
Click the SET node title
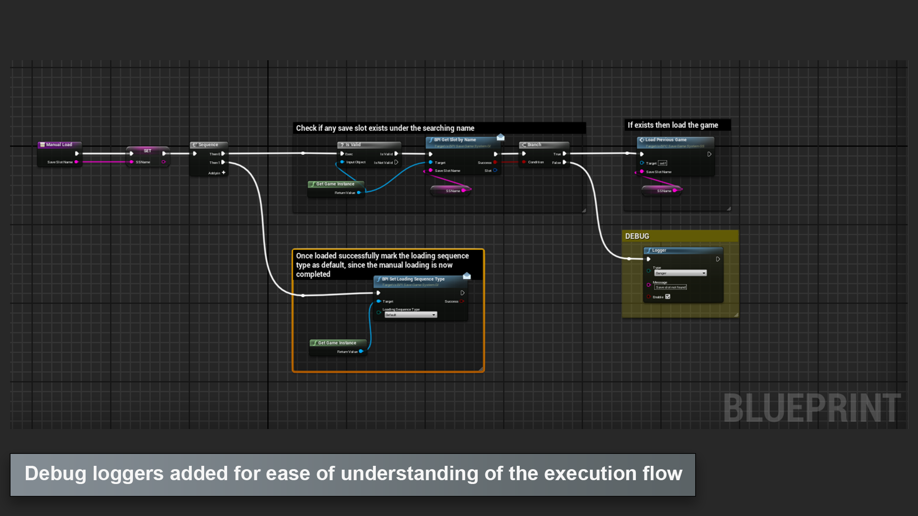[x=147, y=150]
